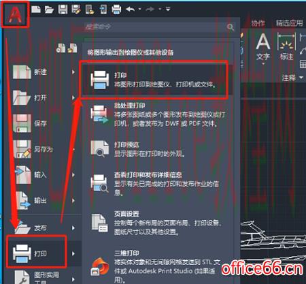This screenshot has height=284, width=306.
Task: Click the wrench drawing utilities icon
Action: (x=22, y=277)
